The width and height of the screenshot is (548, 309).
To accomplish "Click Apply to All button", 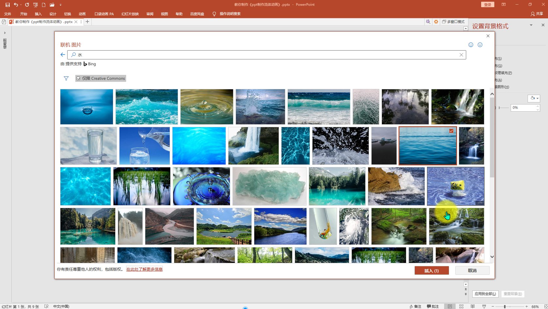I will click(x=485, y=294).
